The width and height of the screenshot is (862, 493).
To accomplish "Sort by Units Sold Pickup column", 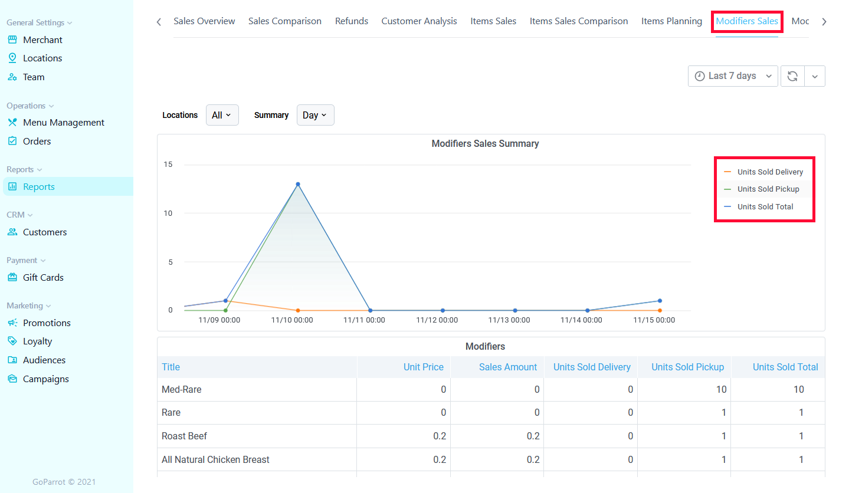I will point(687,367).
